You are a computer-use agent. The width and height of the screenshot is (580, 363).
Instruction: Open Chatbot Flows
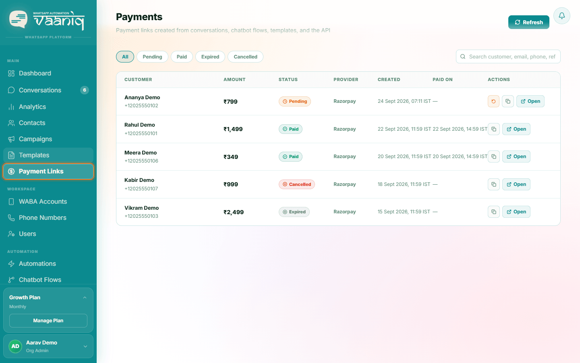(48, 280)
